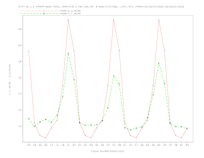Viewport: 204px width, 158px height.
Task: Click the red observed minimum marker at hour 09
Action: point(46,138)
